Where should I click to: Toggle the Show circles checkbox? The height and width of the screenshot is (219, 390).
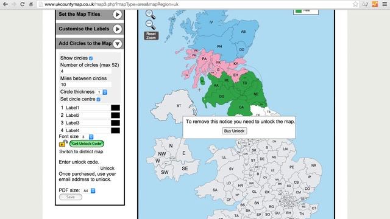click(91, 58)
